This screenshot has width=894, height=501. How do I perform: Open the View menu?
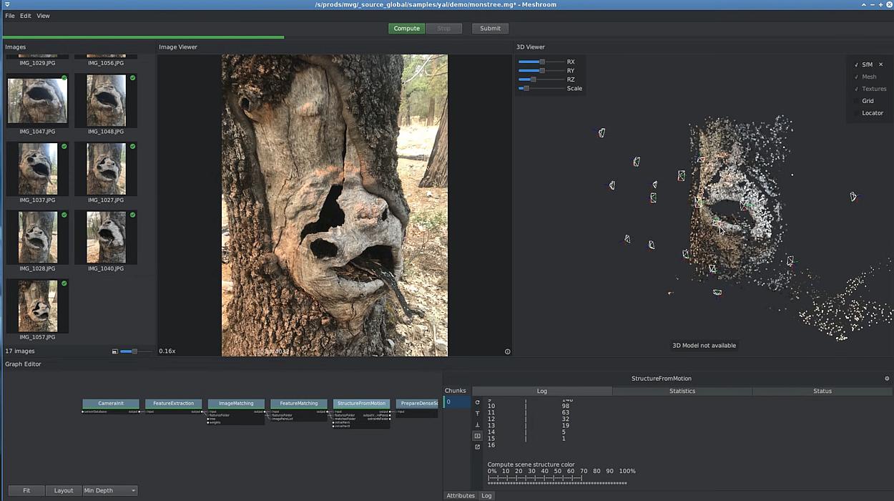tap(43, 16)
